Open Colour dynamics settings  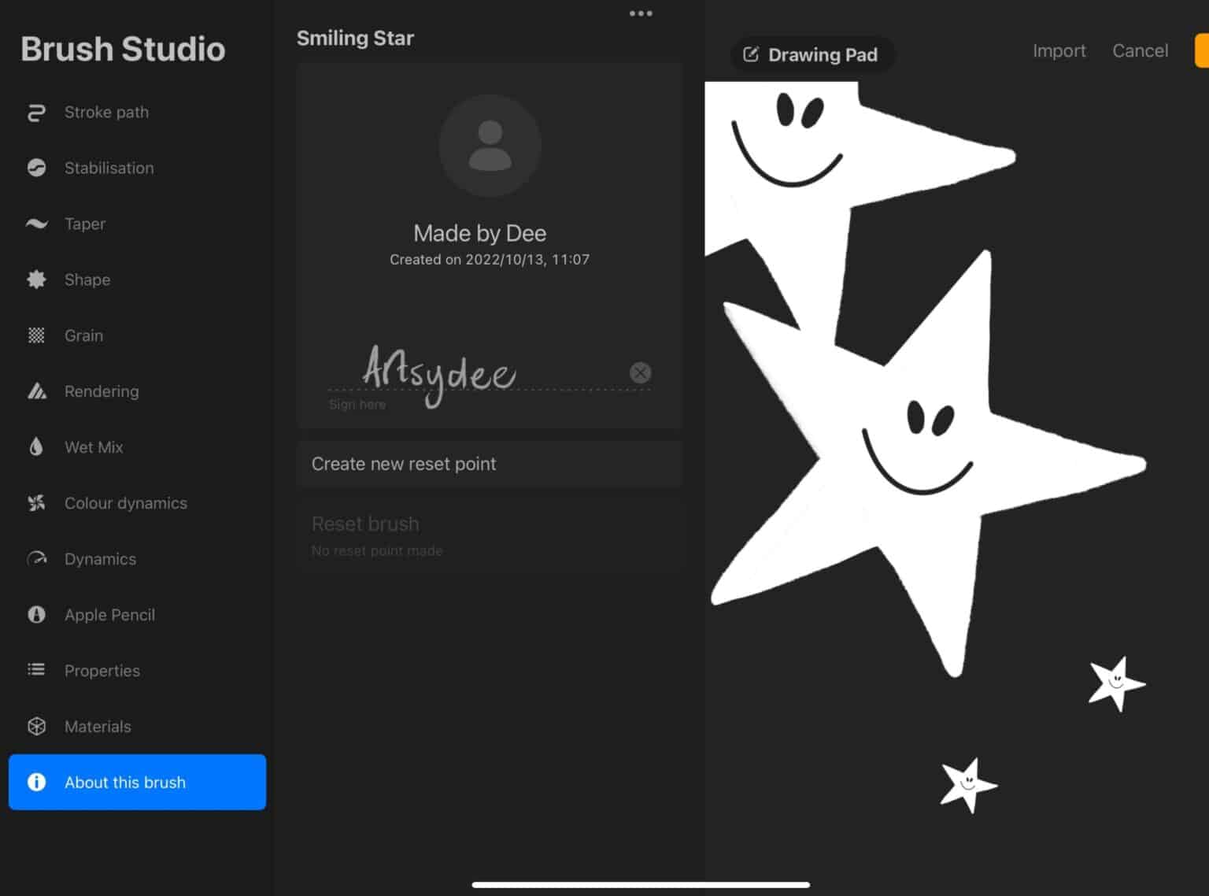[35, 502]
